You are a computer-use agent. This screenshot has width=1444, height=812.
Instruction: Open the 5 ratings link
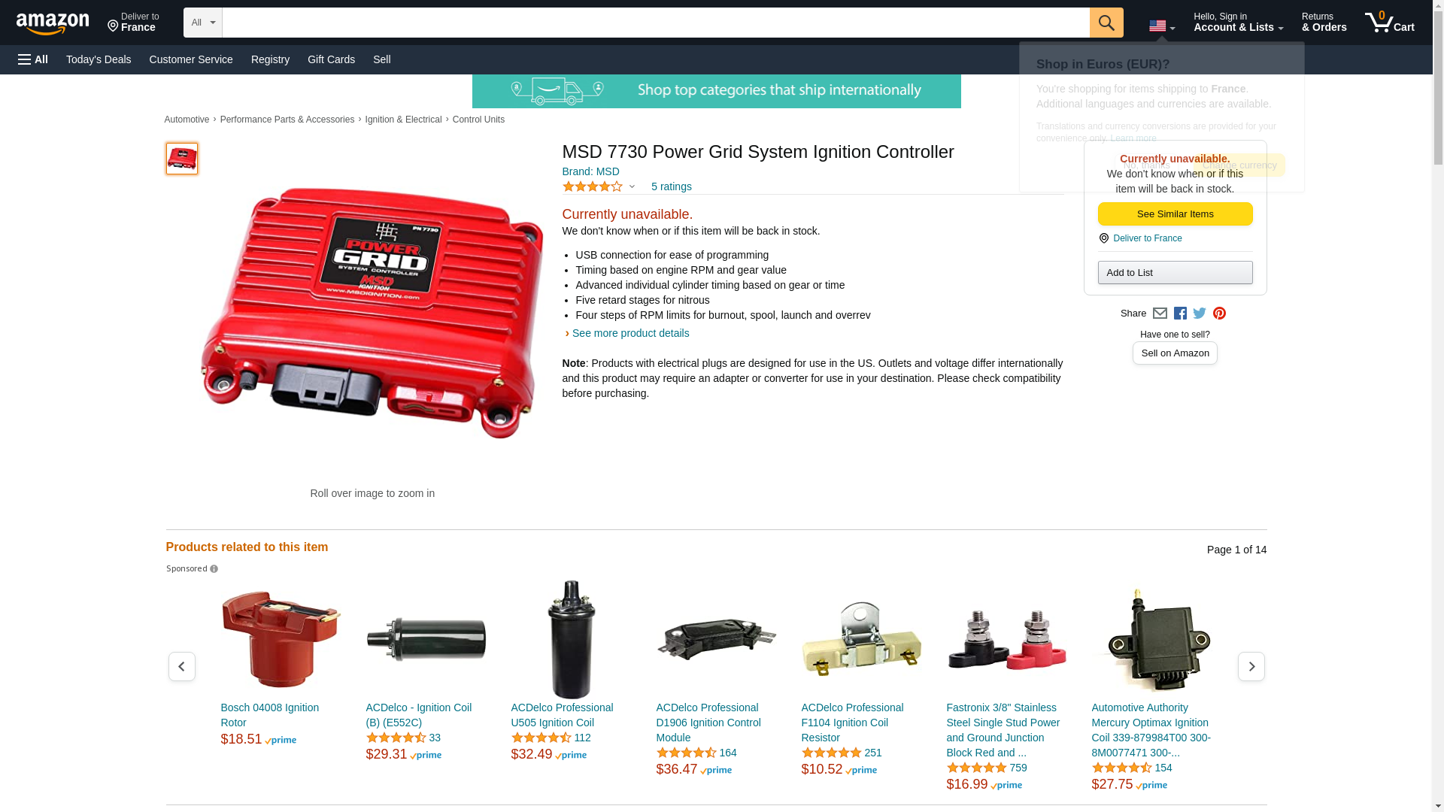click(x=672, y=186)
